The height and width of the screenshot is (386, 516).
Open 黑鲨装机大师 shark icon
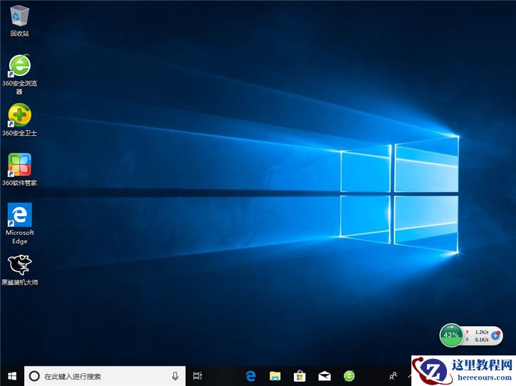(x=19, y=269)
